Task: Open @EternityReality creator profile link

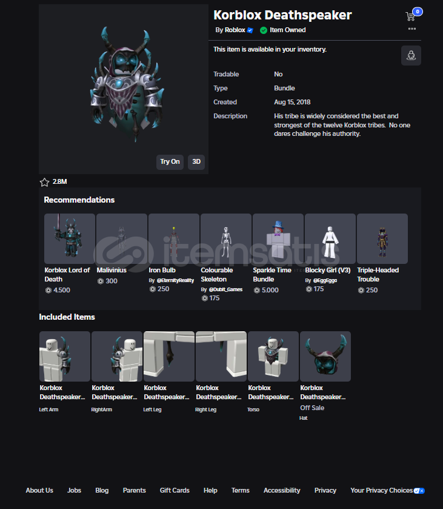Action: tap(175, 280)
